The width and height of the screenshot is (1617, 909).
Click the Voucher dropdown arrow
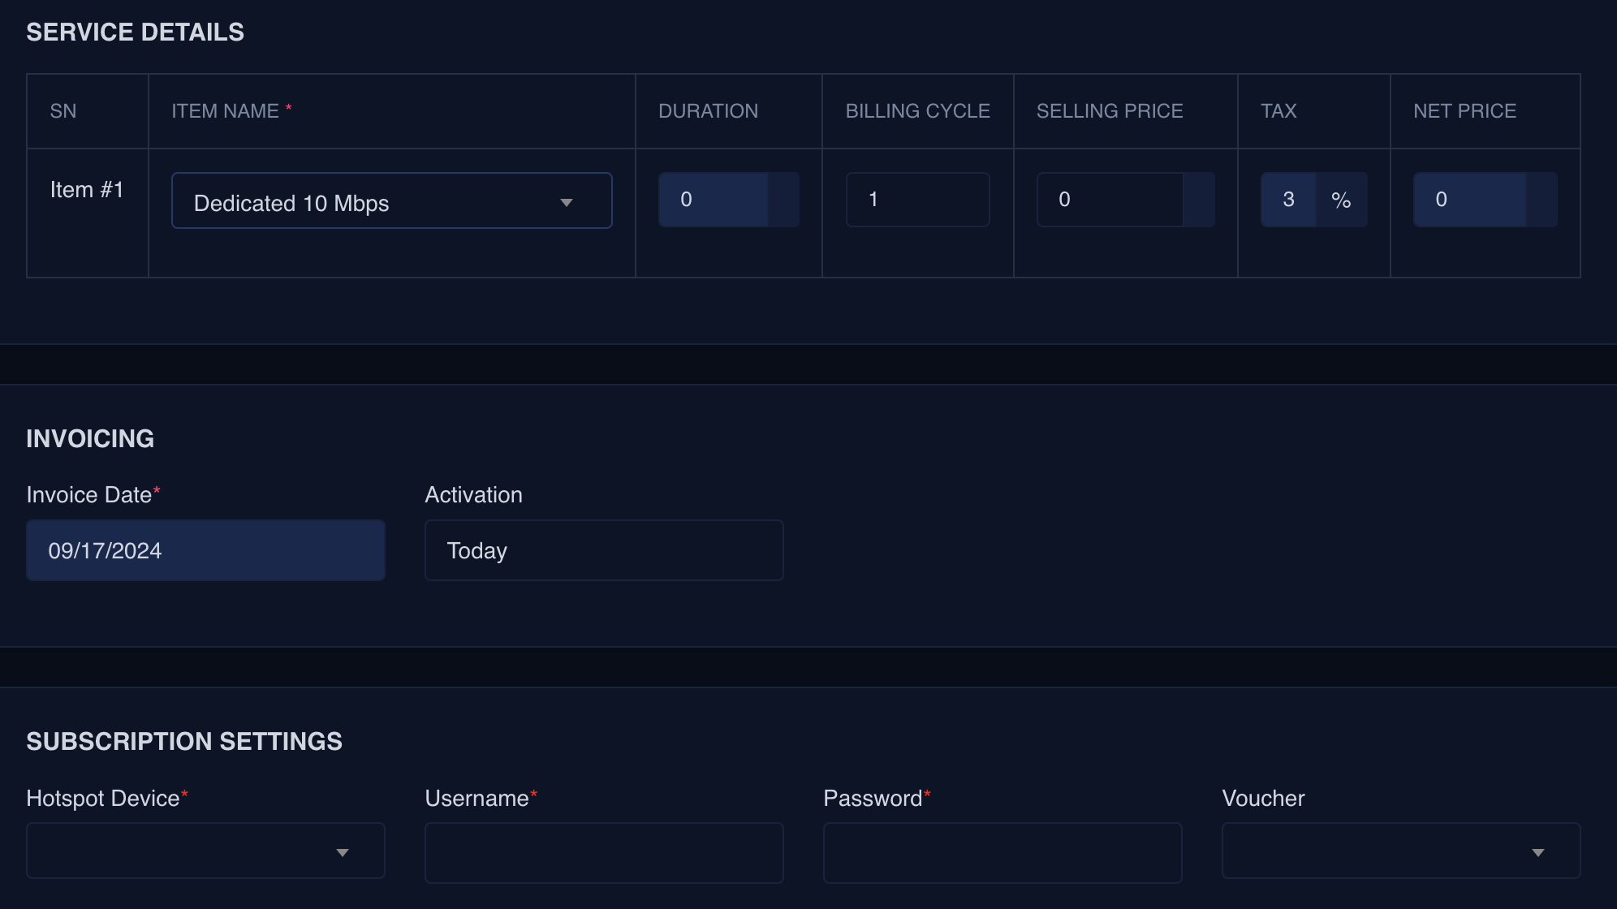(1537, 852)
